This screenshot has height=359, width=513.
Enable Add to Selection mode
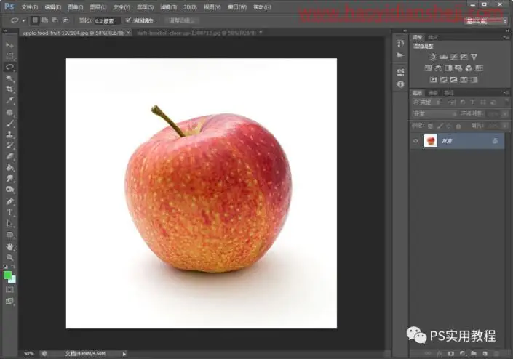pyautogui.click(x=45, y=20)
